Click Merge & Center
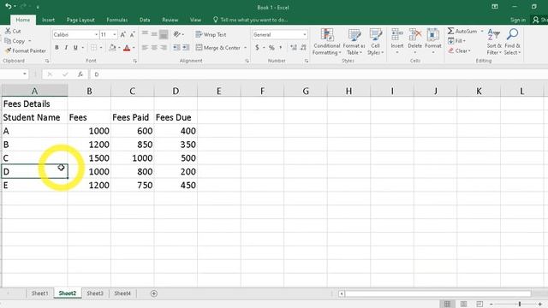This screenshot has width=548, height=308. [x=217, y=48]
